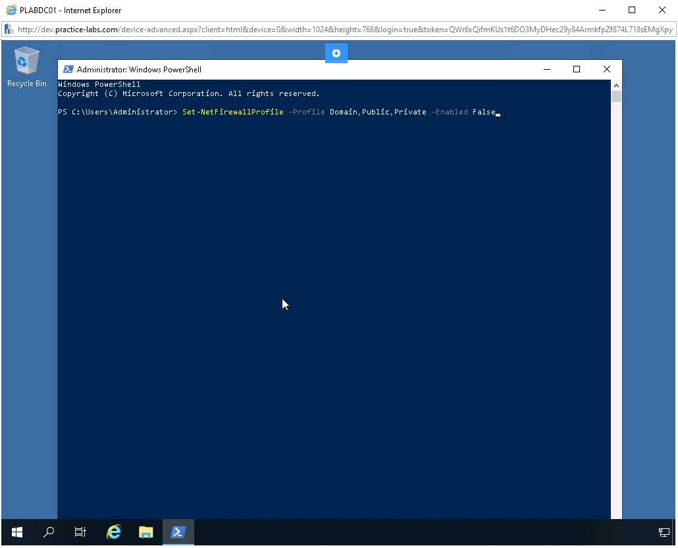Open the PowerShell window system menu icon
The image size is (678, 548).
tap(68, 69)
